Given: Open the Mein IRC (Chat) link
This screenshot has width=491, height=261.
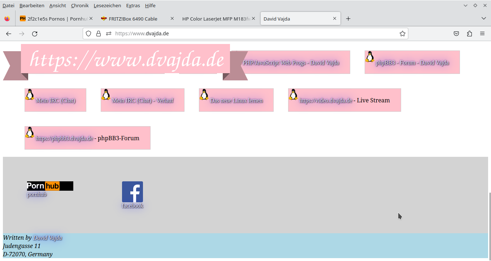Looking at the screenshot, I should [56, 101].
